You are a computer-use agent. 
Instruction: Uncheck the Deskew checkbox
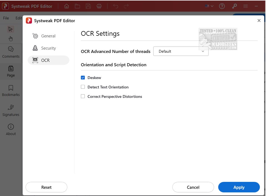[83, 78]
